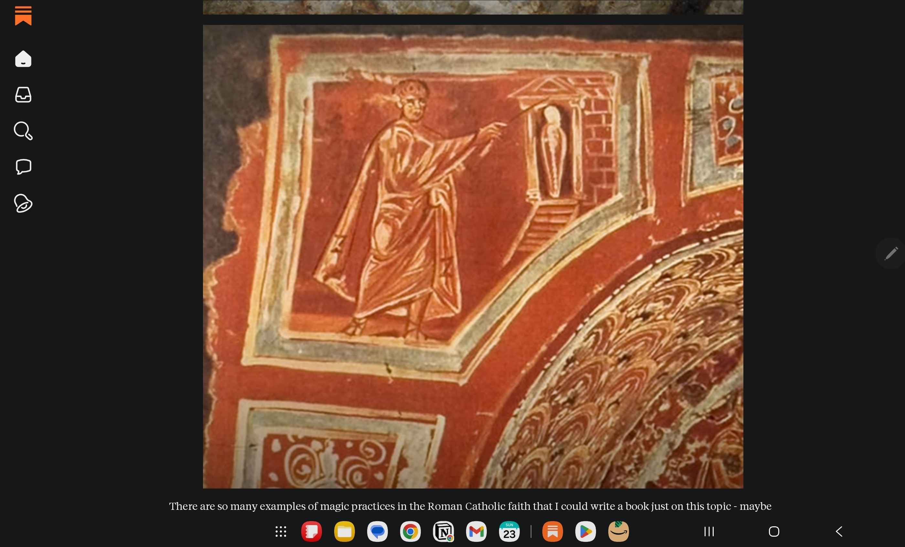Tap the paragraph beginning 'There are so many examples'
The height and width of the screenshot is (547, 905).
(x=470, y=506)
